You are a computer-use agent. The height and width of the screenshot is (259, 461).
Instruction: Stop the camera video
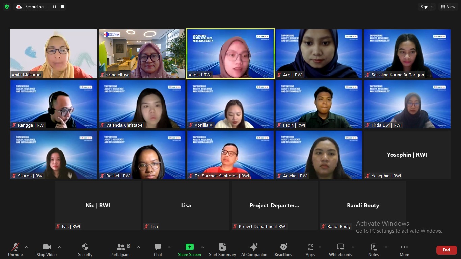pyautogui.click(x=47, y=250)
